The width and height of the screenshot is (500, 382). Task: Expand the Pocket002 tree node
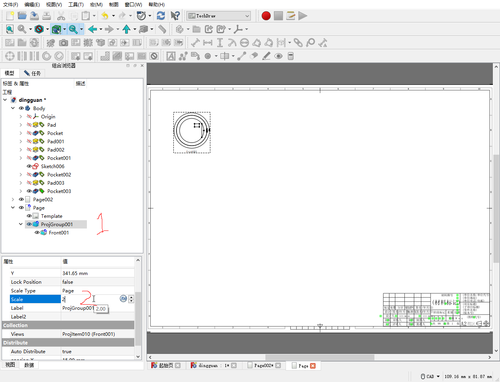[21, 174]
